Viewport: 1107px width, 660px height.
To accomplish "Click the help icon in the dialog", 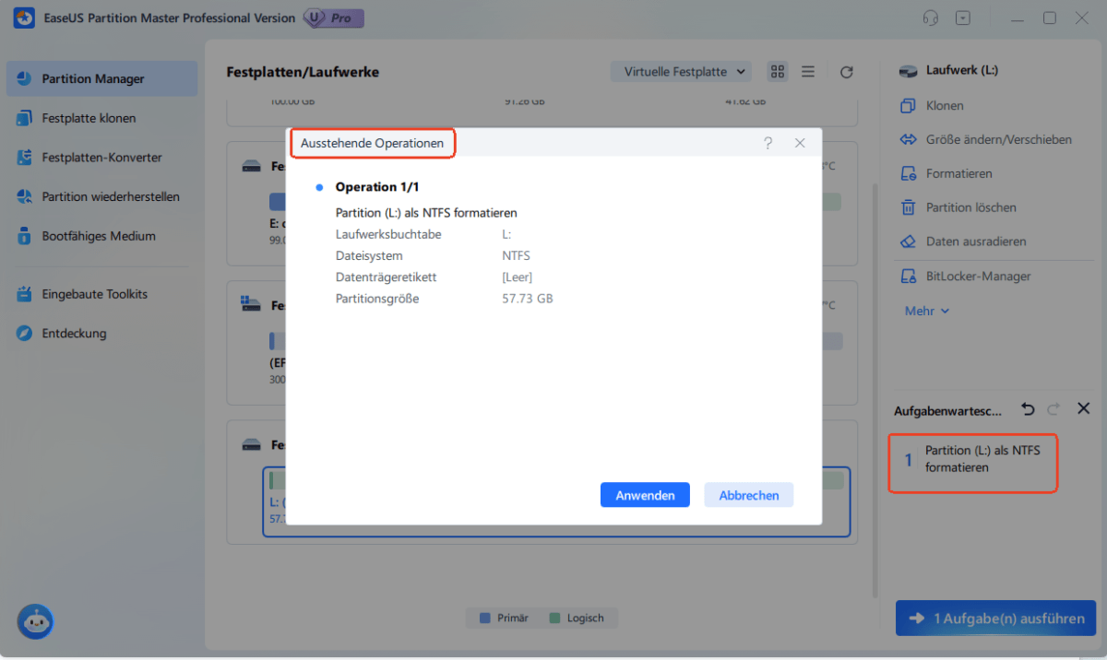I will click(x=768, y=143).
